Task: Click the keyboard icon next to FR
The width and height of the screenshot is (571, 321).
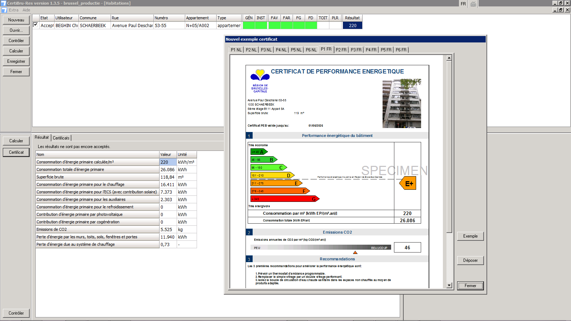Action: [x=473, y=4]
